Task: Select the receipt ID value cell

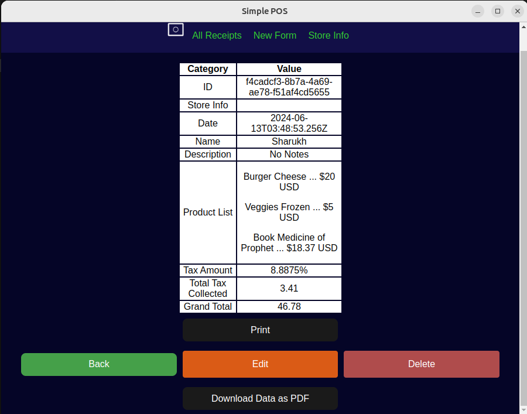Action: tap(289, 87)
